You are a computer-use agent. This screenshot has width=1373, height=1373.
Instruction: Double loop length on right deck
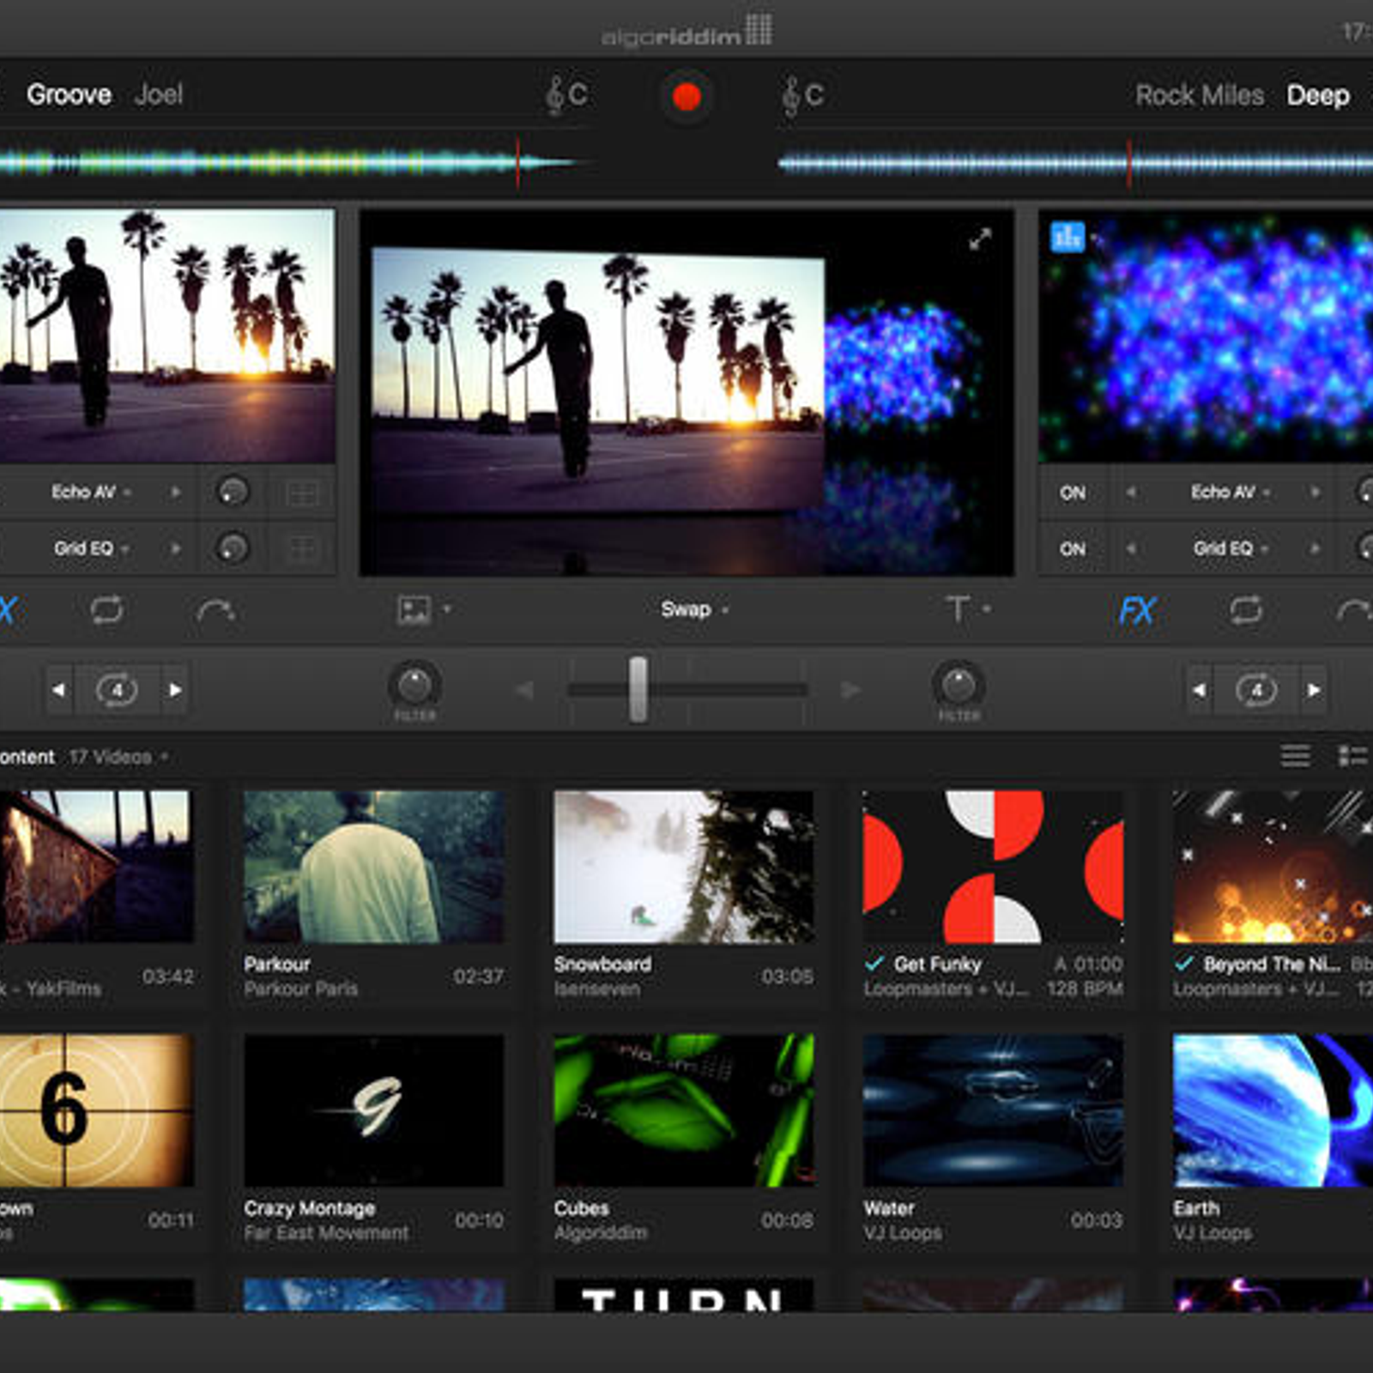point(1314,690)
